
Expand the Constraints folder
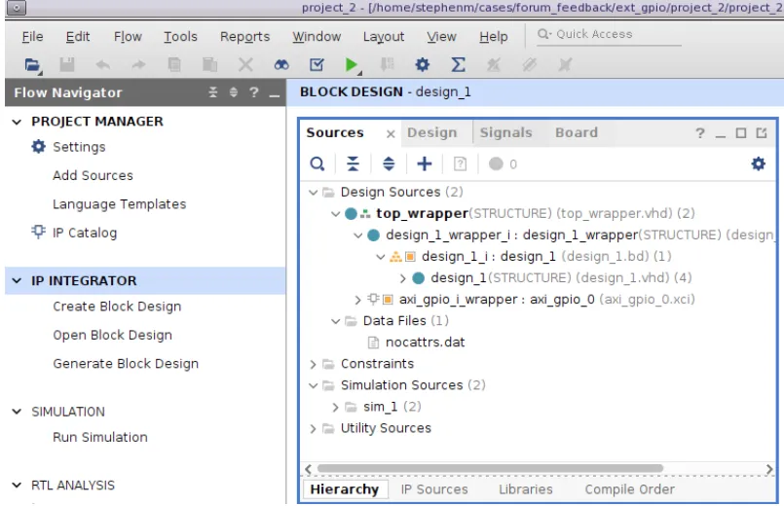point(313,364)
